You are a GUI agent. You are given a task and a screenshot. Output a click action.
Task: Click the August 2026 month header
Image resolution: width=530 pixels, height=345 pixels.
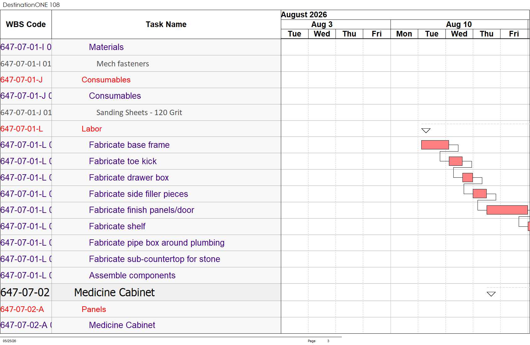(x=304, y=15)
